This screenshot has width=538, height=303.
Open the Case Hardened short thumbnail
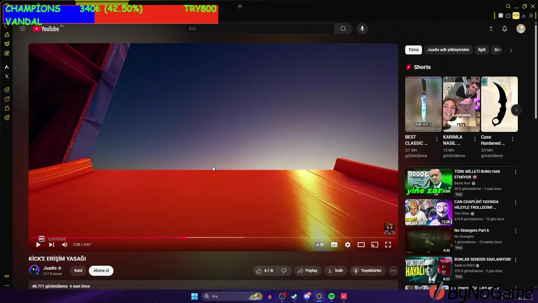499,104
